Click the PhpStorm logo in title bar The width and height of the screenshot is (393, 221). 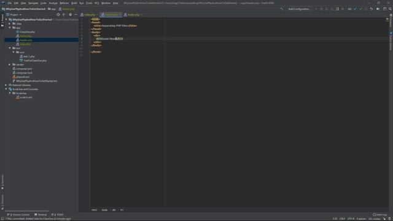pyautogui.click(x=3, y=3)
